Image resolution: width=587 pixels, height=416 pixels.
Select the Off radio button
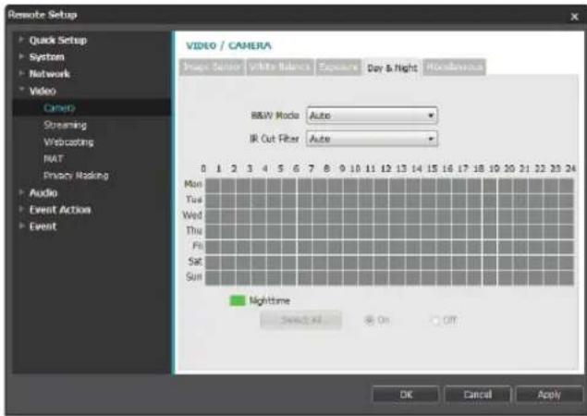[x=435, y=321]
